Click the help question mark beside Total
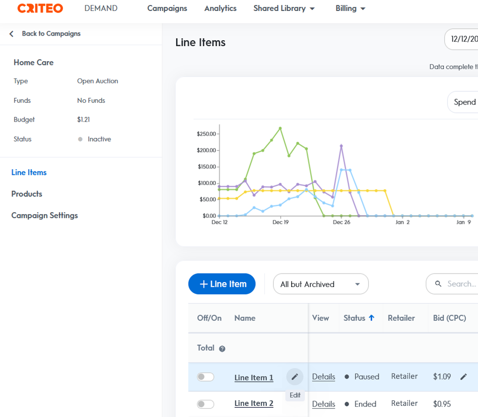The image size is (478, 417). coord(222,349)
